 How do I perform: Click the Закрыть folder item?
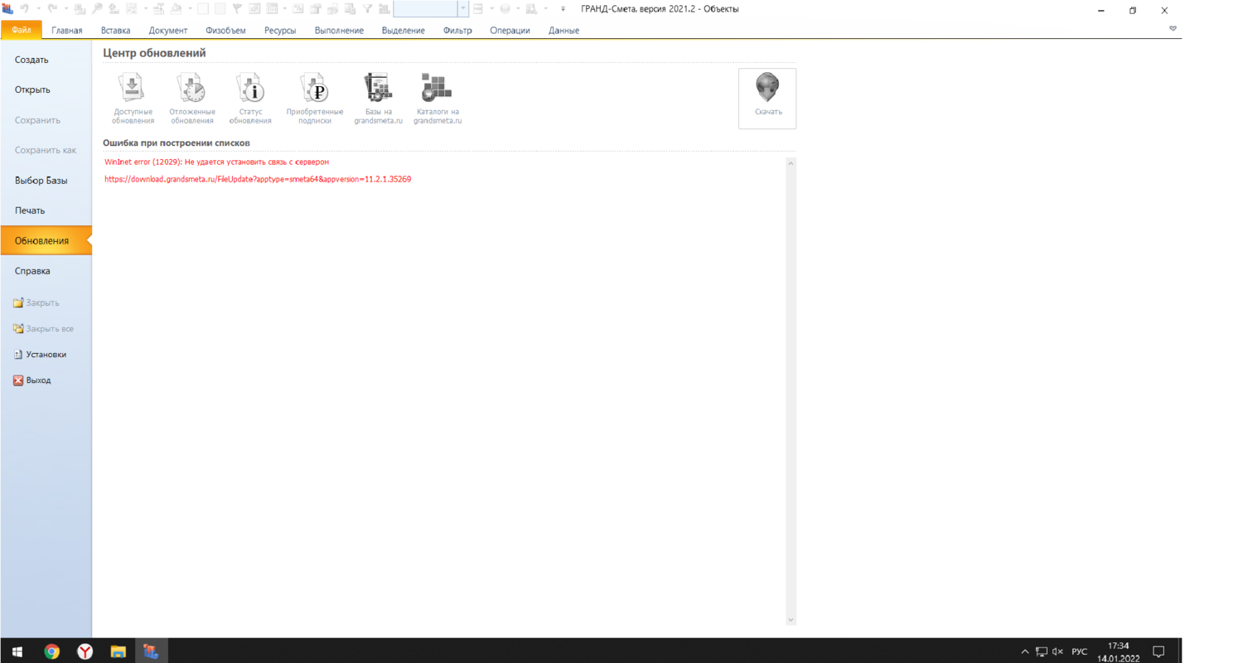point(36,302)
